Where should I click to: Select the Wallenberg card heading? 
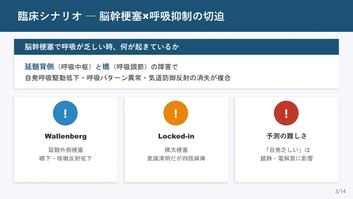pyautogui.click(x=66, y=136)
